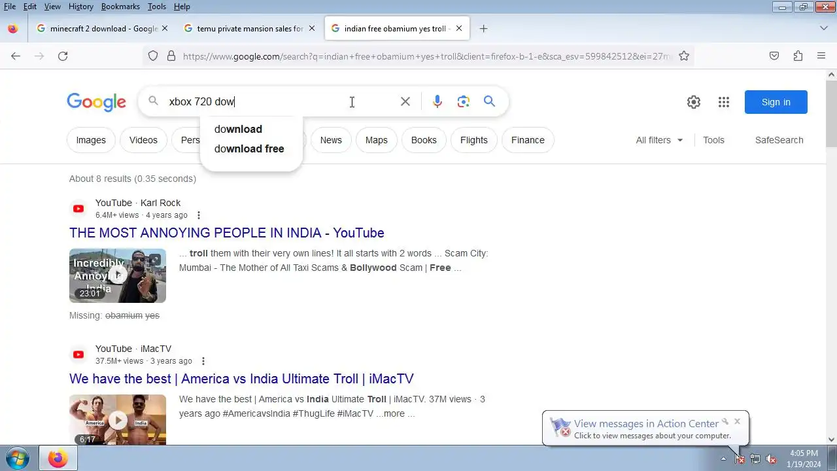Close the minecraft 2 download tab

tap(165, 29)
